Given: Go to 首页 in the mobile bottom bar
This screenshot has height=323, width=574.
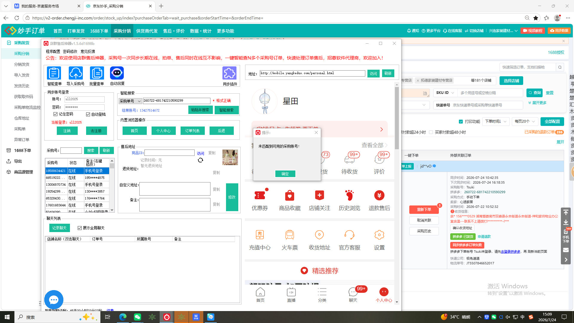Looking at the screenshot, I should coord(260,295).
